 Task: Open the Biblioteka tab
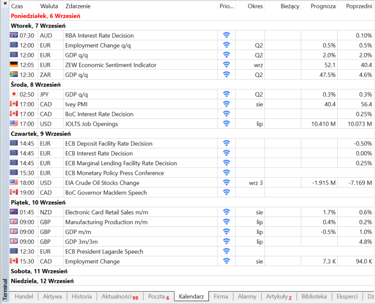pyautogui.click(x=314, y=296)
